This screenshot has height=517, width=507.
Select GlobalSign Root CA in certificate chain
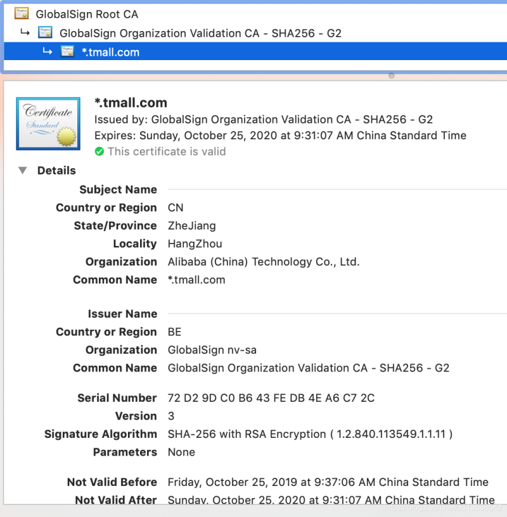87,14
